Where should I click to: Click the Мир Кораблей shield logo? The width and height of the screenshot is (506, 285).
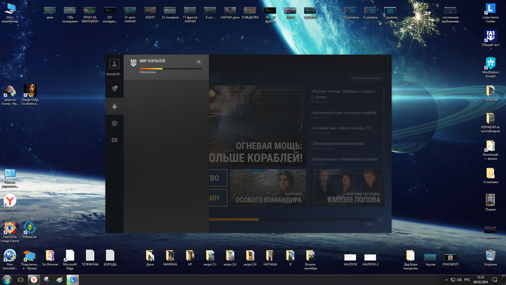coord(133,63)
